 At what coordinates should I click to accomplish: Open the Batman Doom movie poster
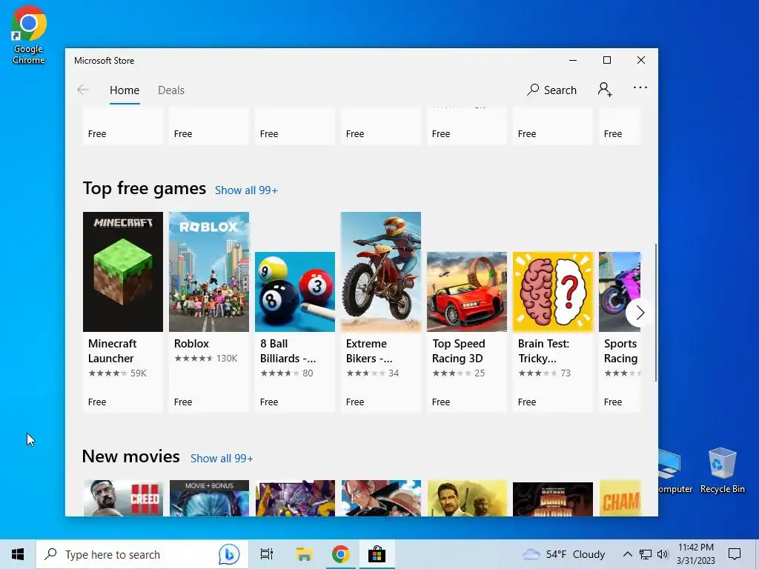click(553, 499)
